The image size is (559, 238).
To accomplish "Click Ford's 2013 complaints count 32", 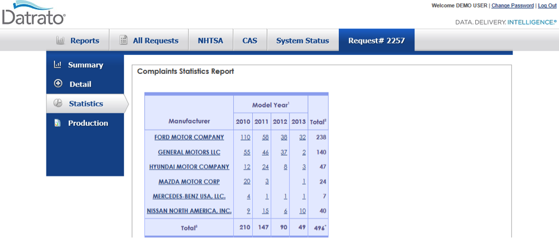I will pyautogui.click(x=302, y=137).
